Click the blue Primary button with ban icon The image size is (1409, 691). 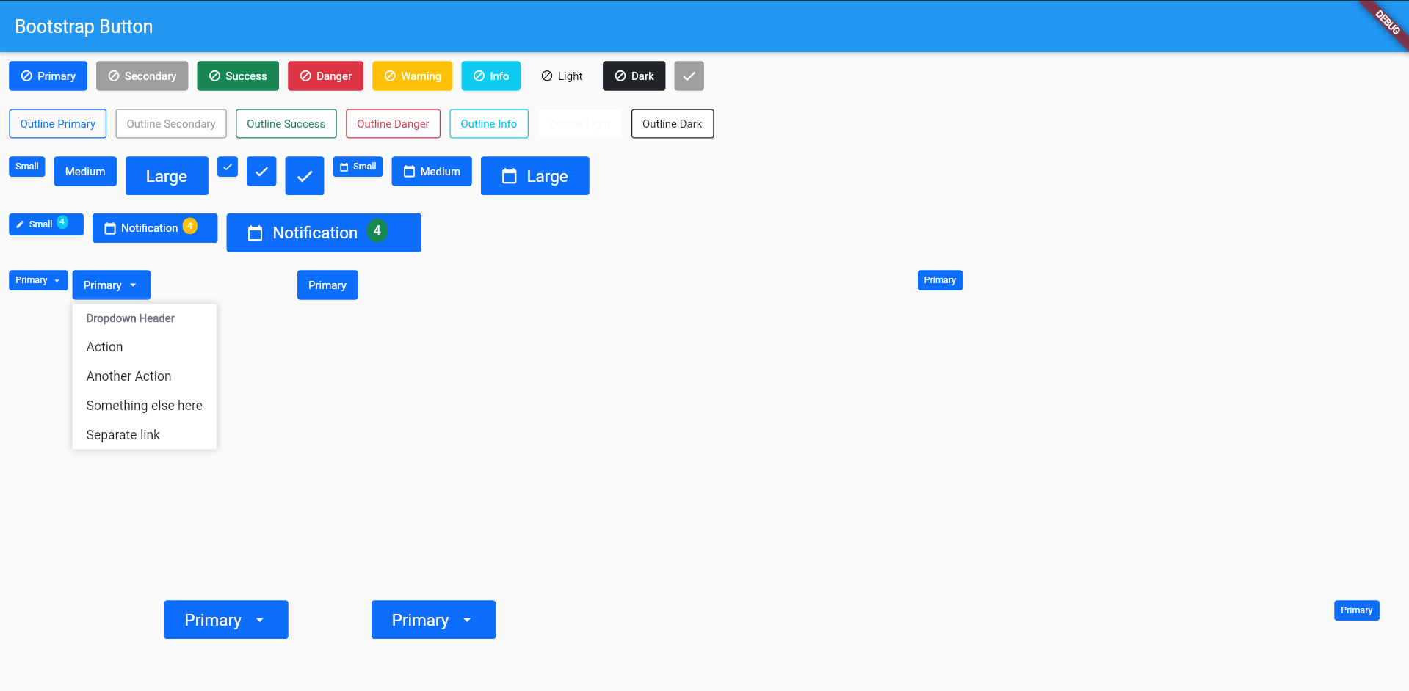(x=48, y=76)
